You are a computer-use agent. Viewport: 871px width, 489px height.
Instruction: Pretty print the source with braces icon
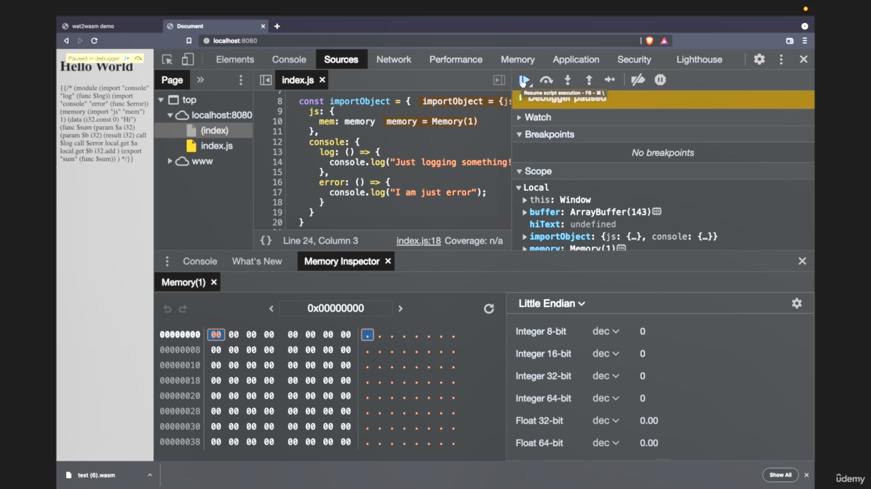(266, 240)
